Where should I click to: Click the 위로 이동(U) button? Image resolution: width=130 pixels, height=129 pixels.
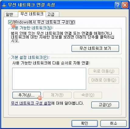point(104,71)
